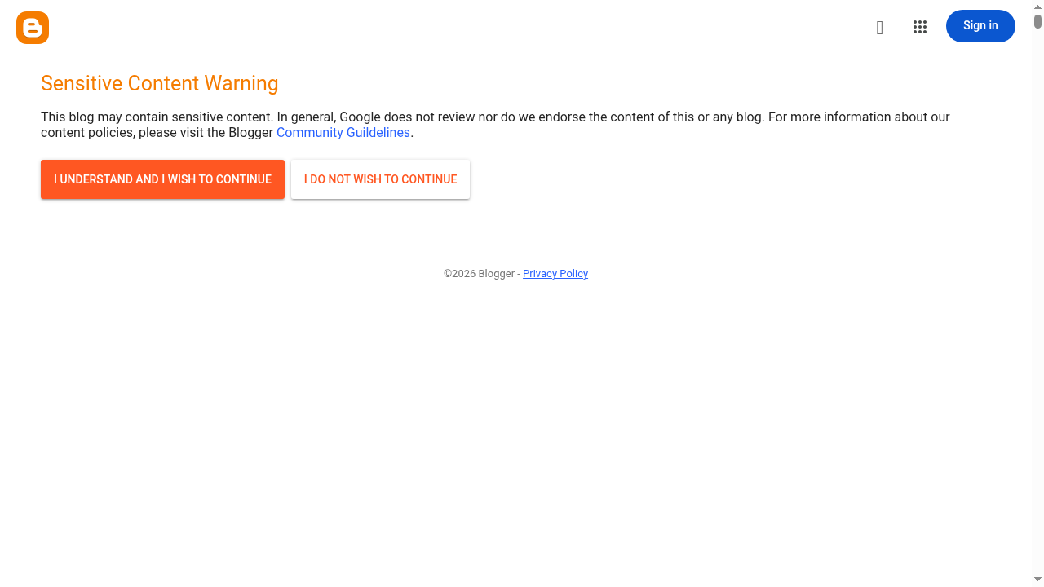The width and height of the screenshot is (1044, 587).
Task: Click the scrollbar up arrow
Action: 1038,7
